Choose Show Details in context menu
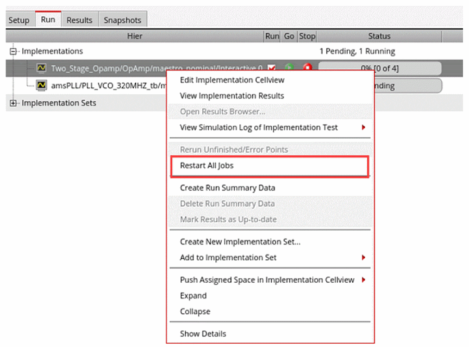Image resolution: width=469 pixels, height=347 pixels. (270, 334)
